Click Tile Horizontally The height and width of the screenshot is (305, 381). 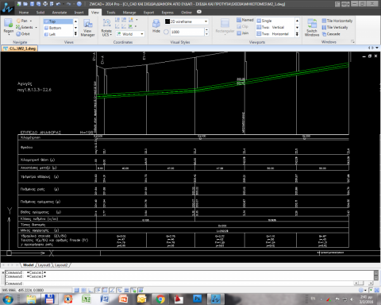337,21
